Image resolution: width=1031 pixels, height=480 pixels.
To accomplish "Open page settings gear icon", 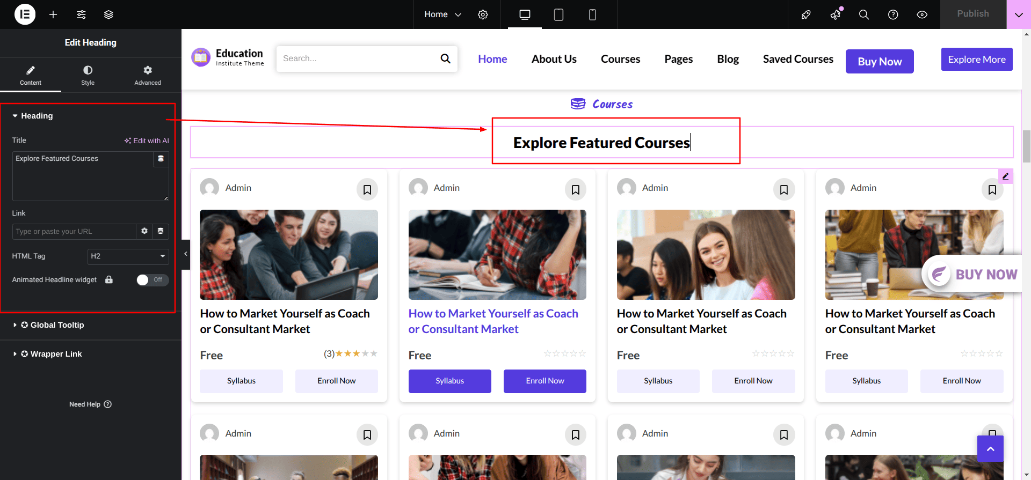I will pos(483,14).
